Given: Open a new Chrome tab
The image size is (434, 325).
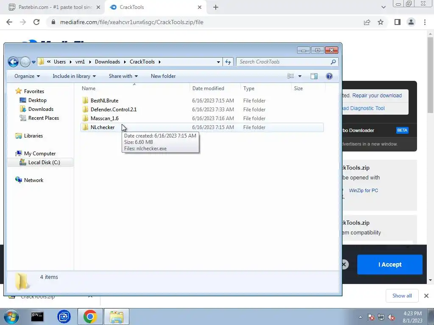Looking at the screenshot, I should click(x=216, y=8).
